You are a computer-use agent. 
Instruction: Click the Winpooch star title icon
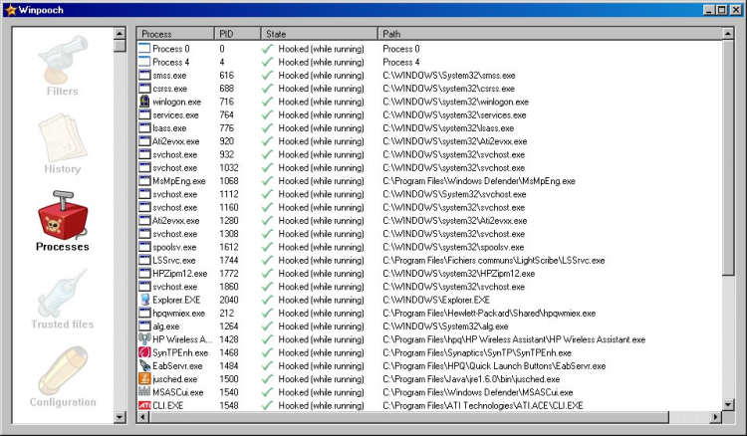click(x=11, y=10)
